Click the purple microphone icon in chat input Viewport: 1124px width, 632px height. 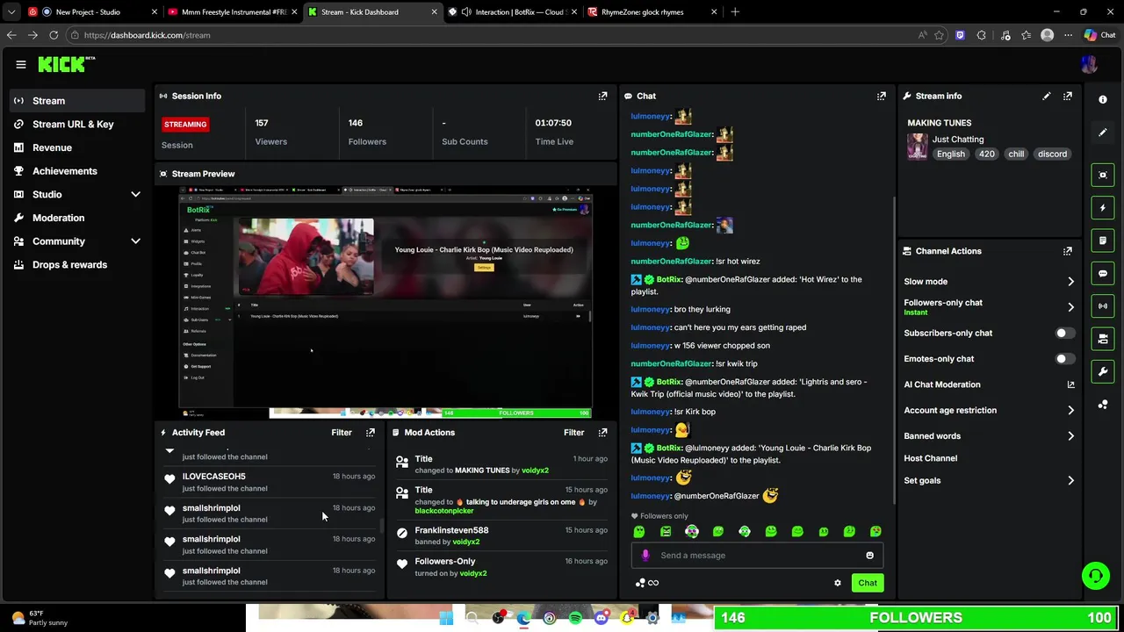[x=645, y=555]
